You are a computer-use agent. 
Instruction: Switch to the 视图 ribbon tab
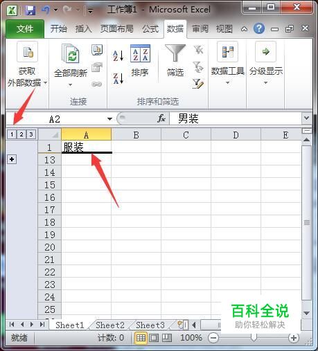pos(224,29)
